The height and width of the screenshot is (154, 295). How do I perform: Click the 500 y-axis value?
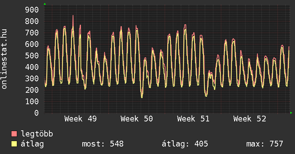tap(32, 56)
